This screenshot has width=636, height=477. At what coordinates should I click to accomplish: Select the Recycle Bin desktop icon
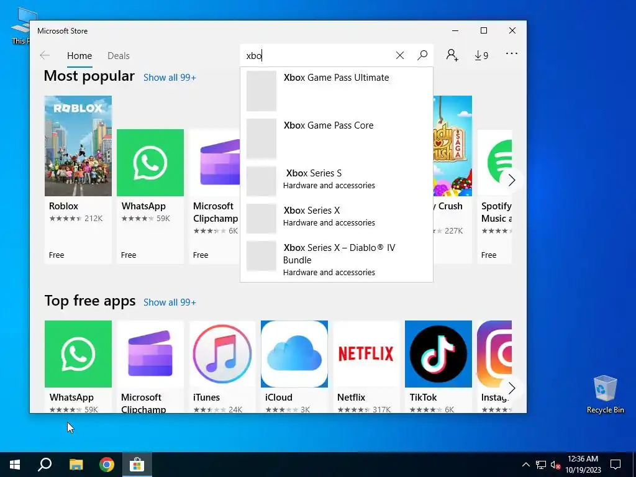pyautogui.click(x=605, y=394)
